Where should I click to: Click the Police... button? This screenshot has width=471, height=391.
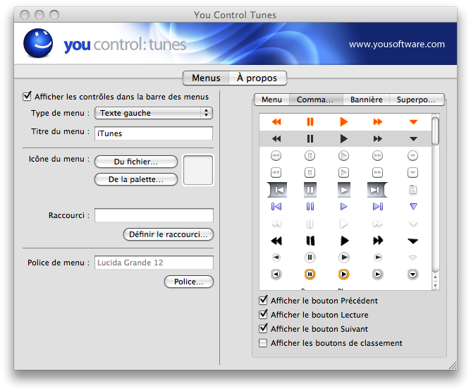189,282
